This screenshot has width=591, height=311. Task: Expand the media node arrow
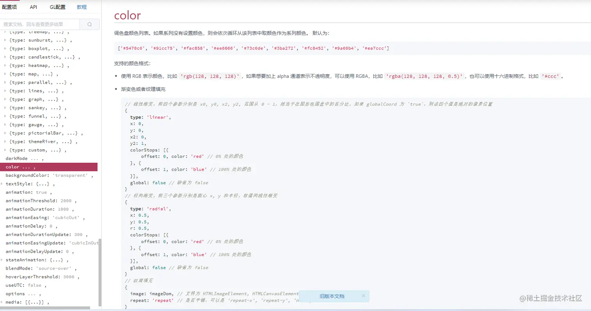coord(2,302)
